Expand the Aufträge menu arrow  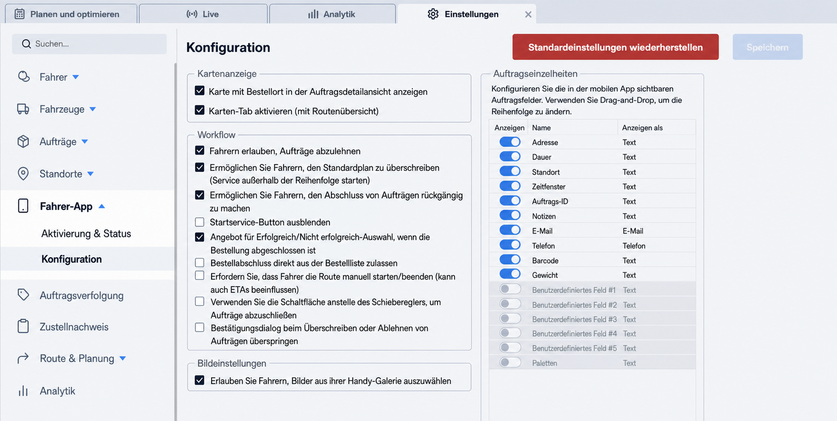85,142
